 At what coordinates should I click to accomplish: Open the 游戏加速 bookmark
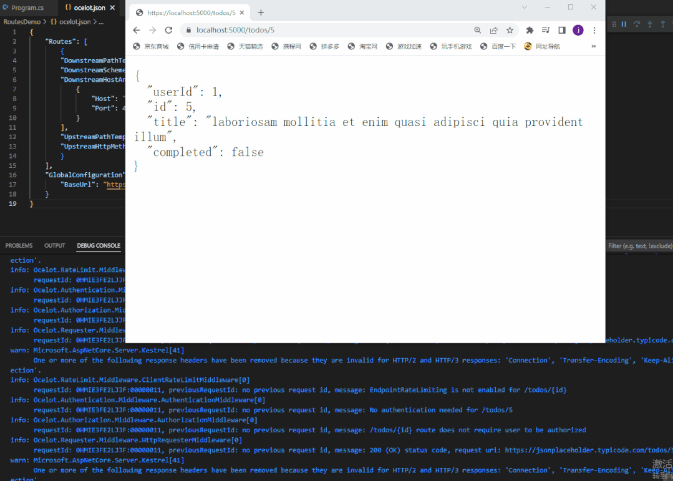(x=404, y=46)
